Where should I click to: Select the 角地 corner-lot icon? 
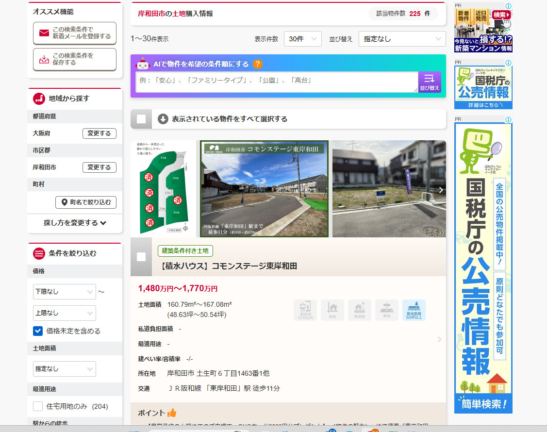pos(332,310)
